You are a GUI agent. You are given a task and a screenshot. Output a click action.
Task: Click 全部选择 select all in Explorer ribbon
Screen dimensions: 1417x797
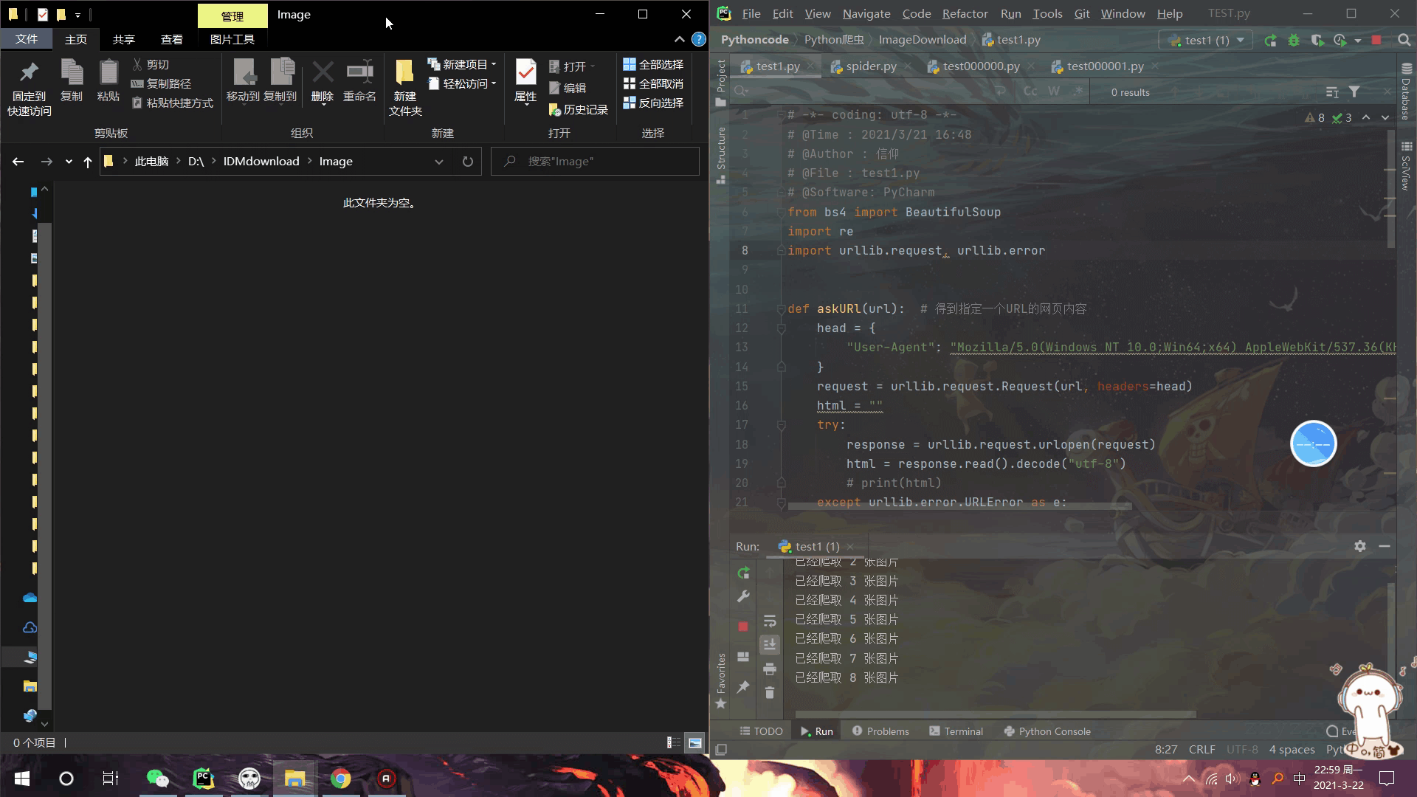[x=653, y=65]
